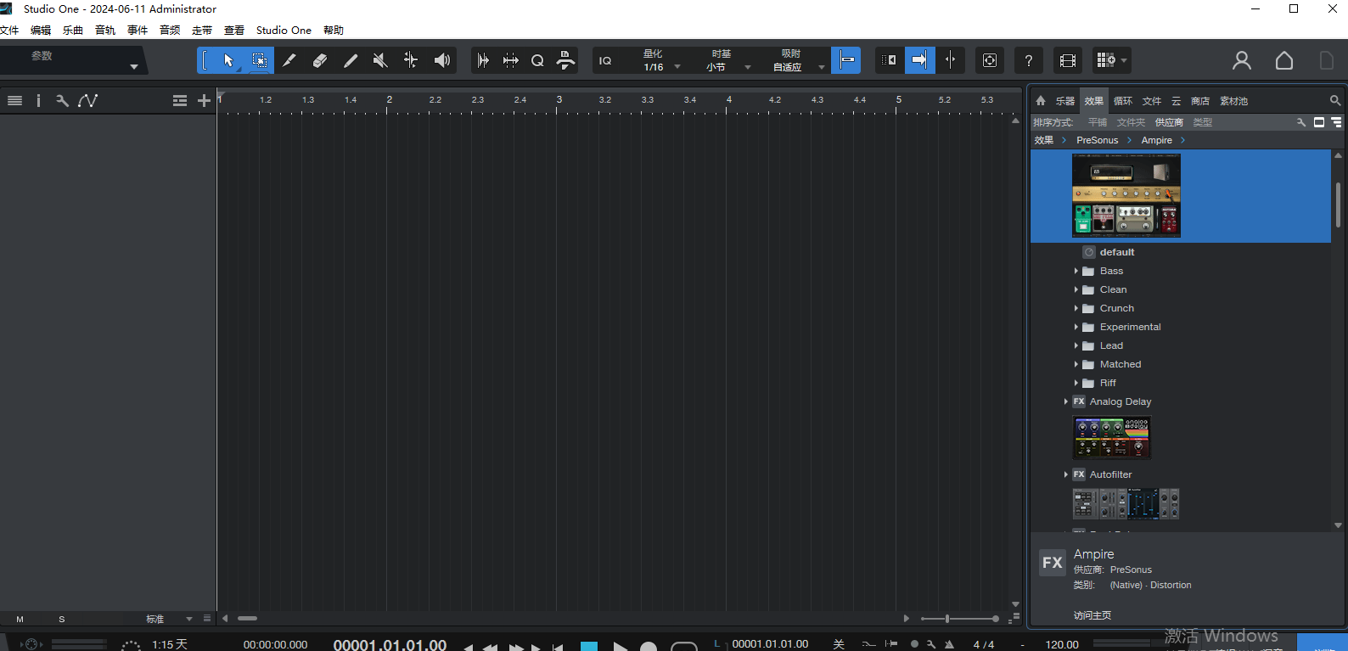Open the inspector i icon
Viewport: 1348px width, 651px height.
38,100
